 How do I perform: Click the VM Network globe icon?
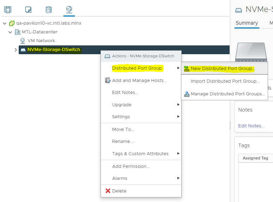coord(23,41)
